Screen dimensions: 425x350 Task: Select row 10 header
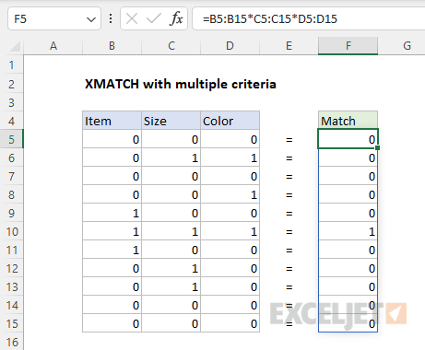coord(12,231)
